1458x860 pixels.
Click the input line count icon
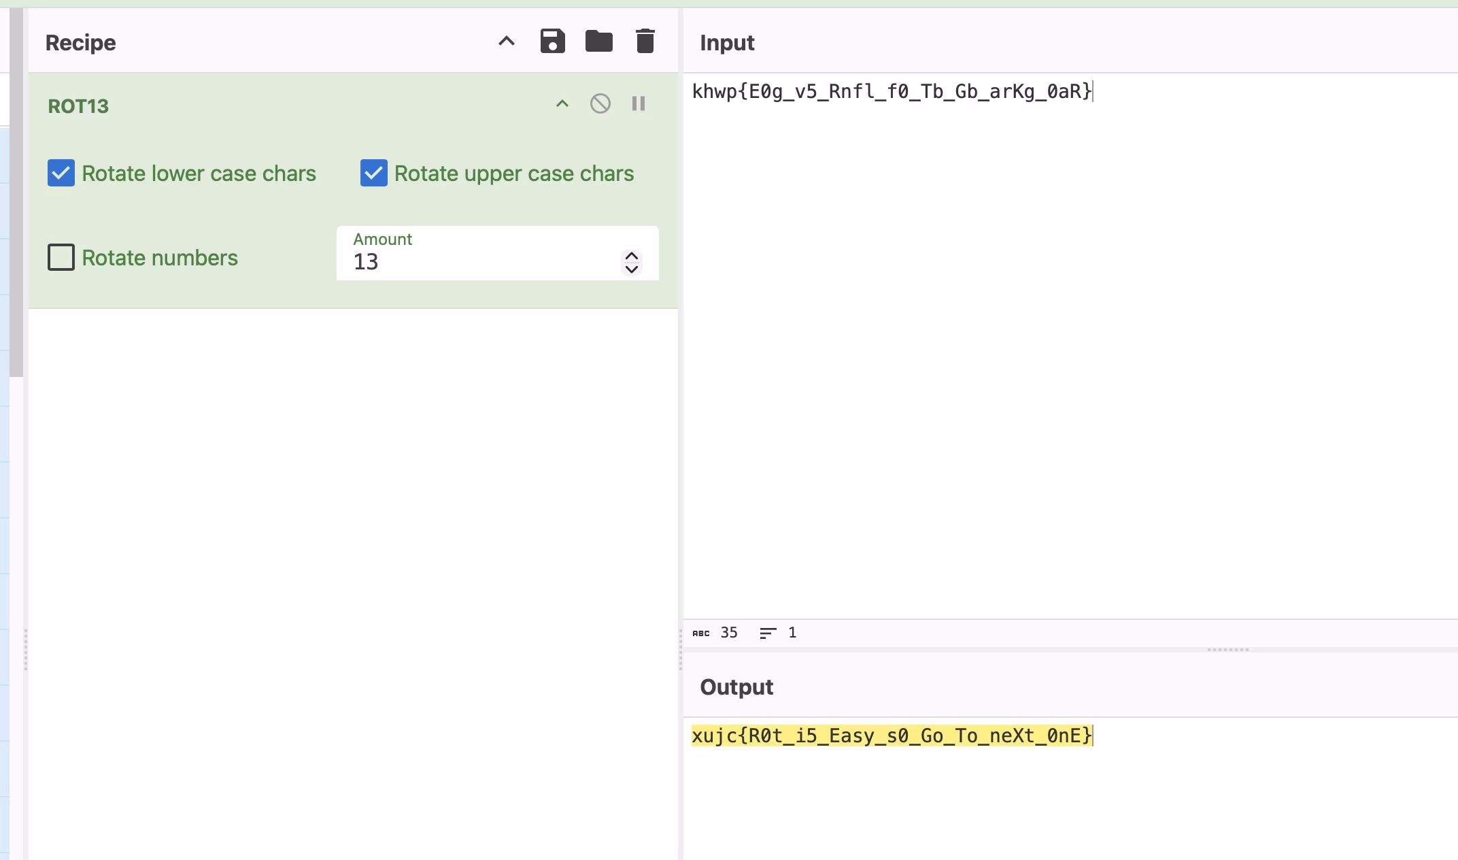pyautogui.click(x=768, y=633)
